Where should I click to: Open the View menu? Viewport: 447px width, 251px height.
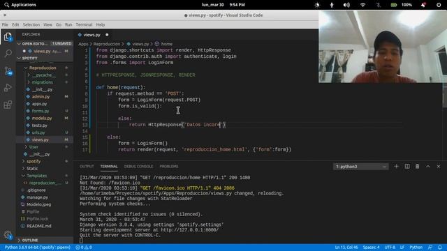coord(47,25)
